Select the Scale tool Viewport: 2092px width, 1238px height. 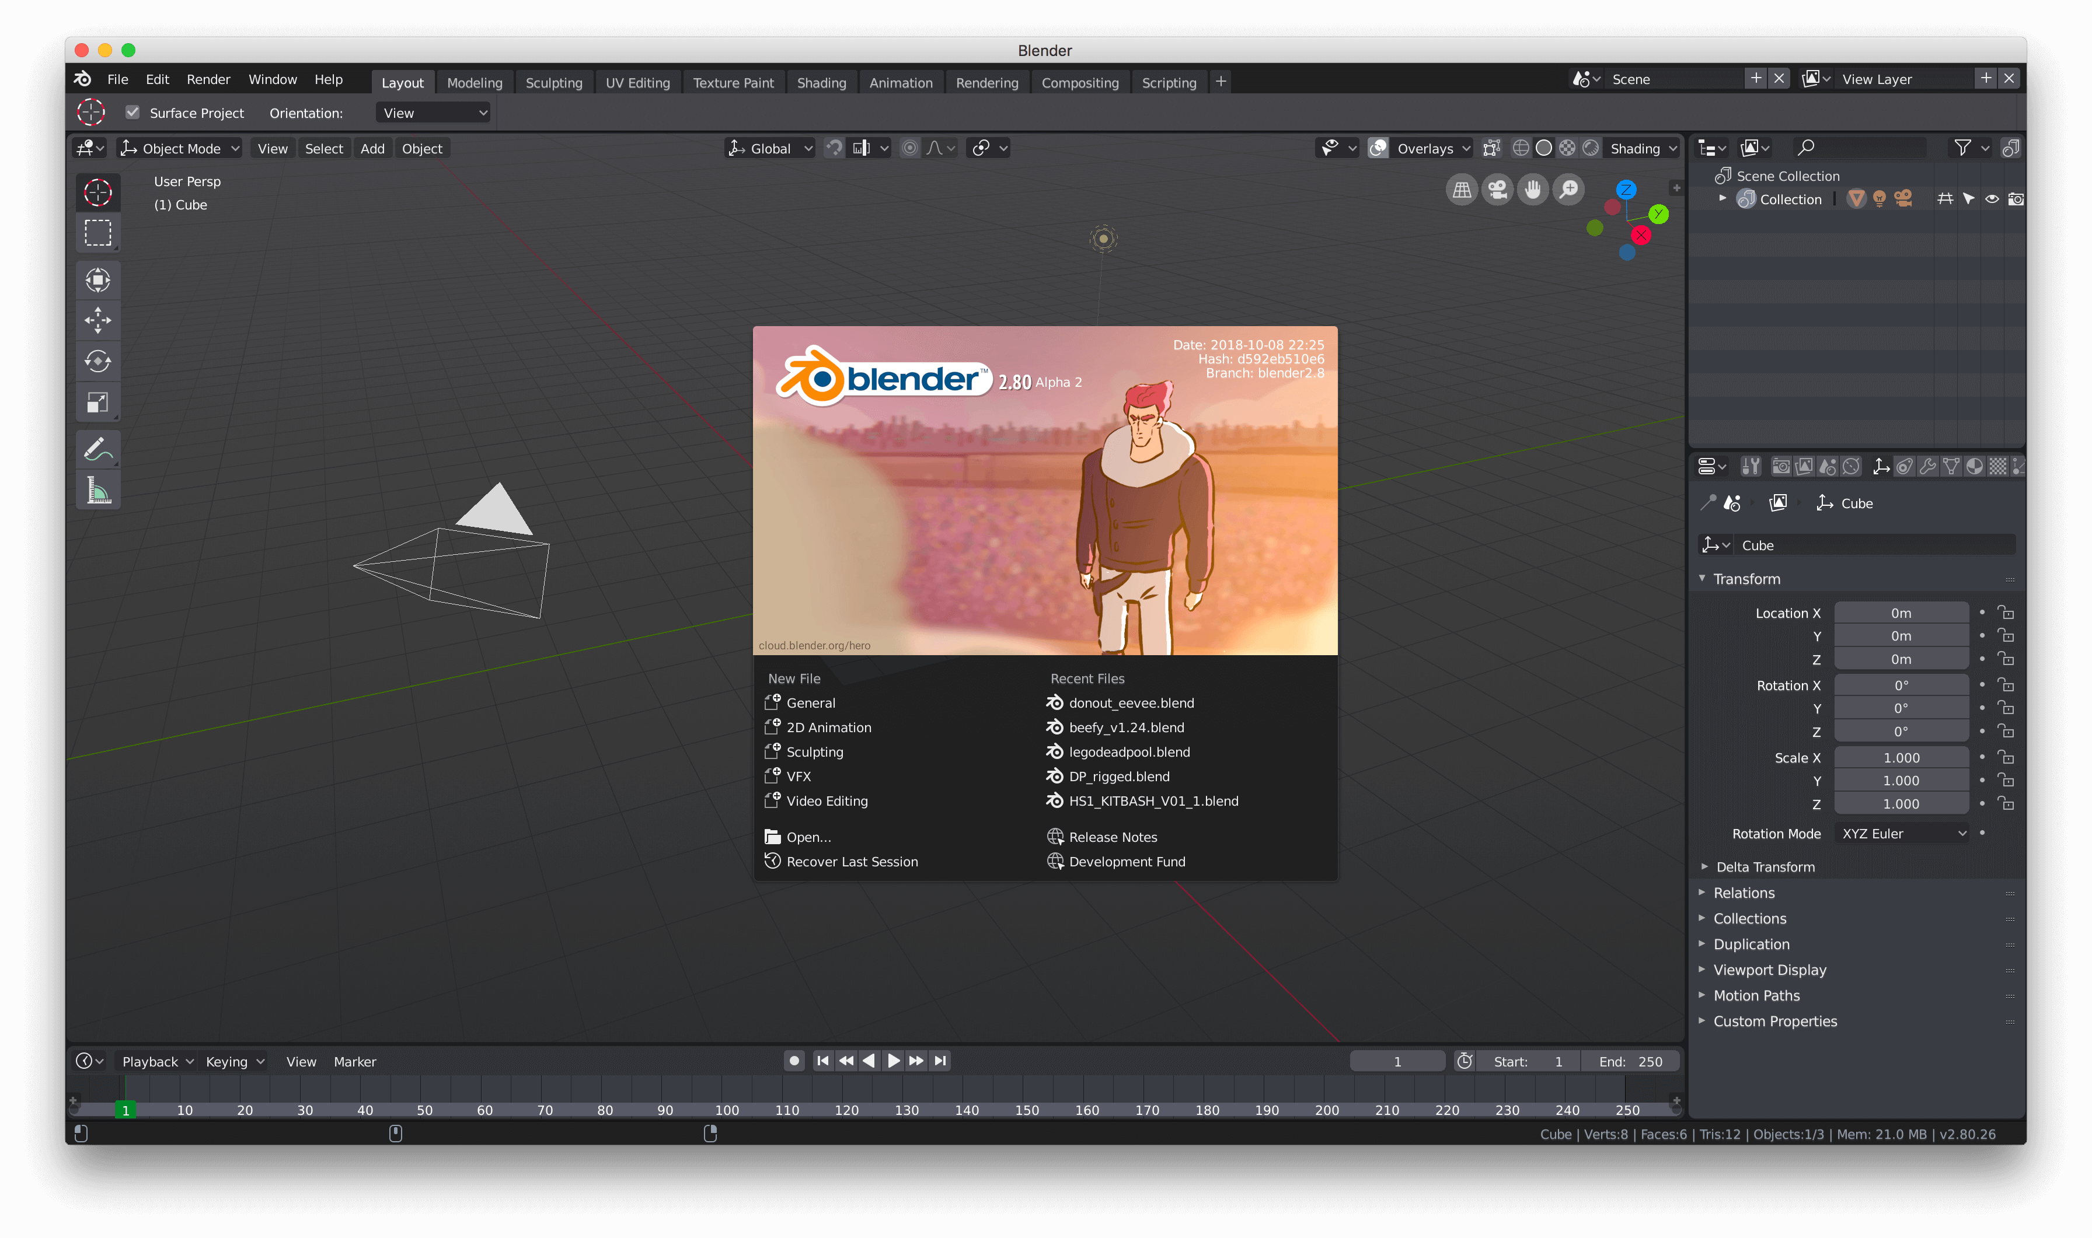coord(97,402)
